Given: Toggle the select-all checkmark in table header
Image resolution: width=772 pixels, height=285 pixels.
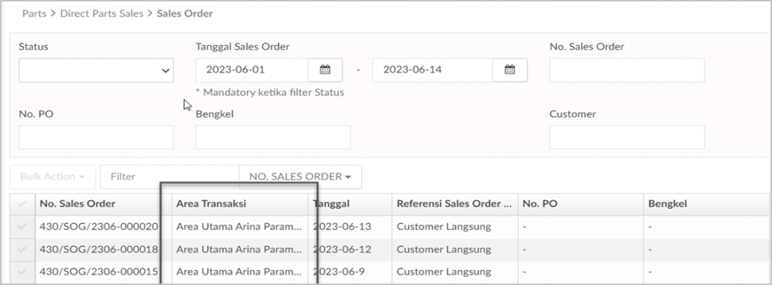Looking at the screenshot, I should click(x=22, y=204).
